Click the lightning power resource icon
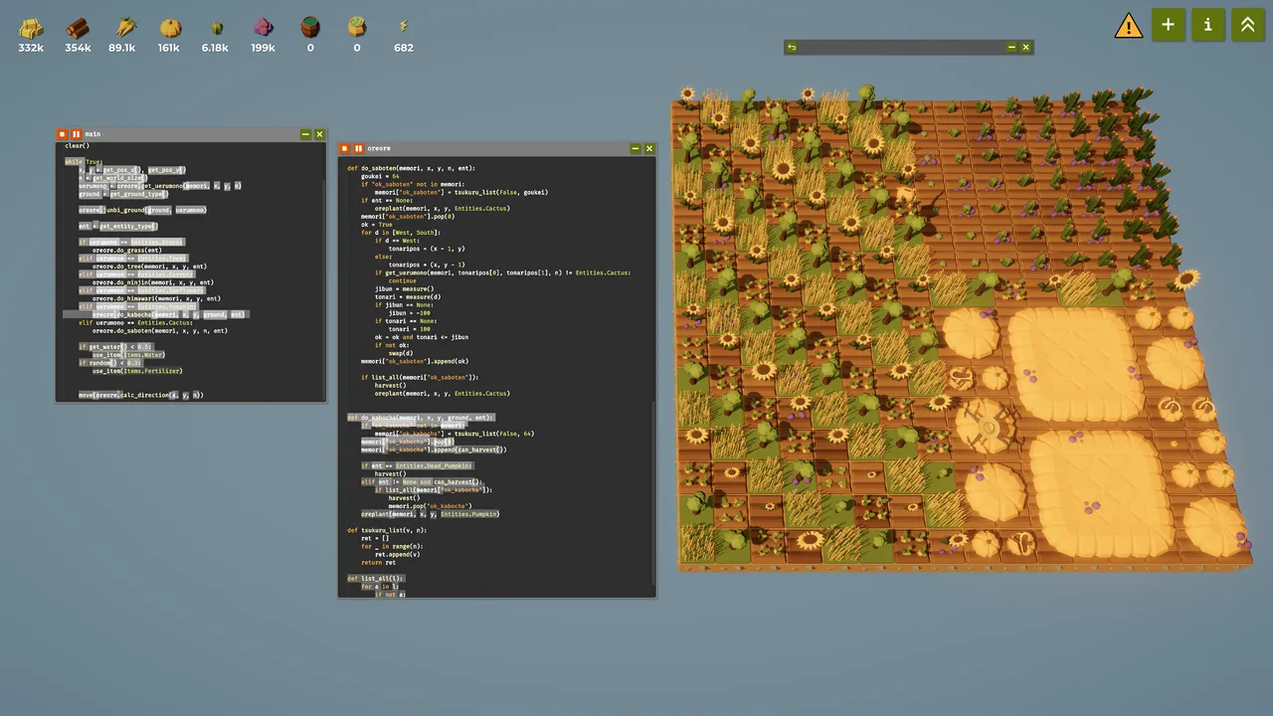The image size is (1273, 716). (403, 27)
